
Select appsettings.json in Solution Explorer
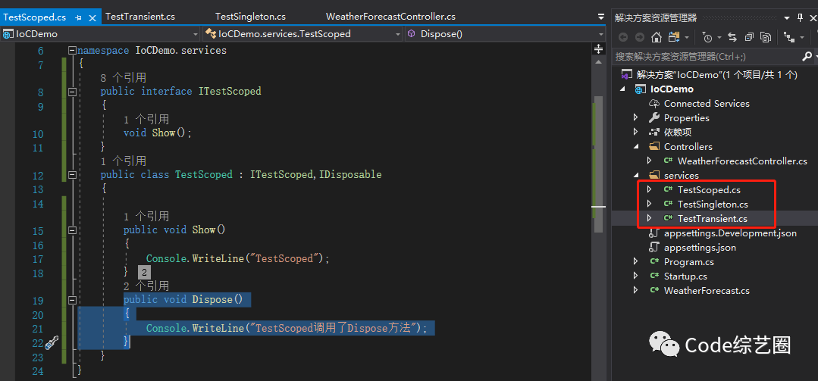pos(700,248)
